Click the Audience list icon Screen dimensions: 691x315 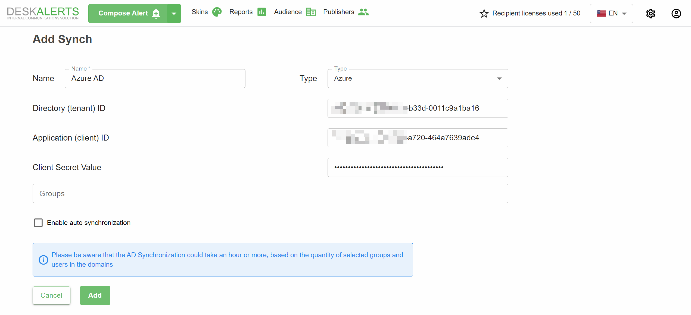click(x=311, y=12)
